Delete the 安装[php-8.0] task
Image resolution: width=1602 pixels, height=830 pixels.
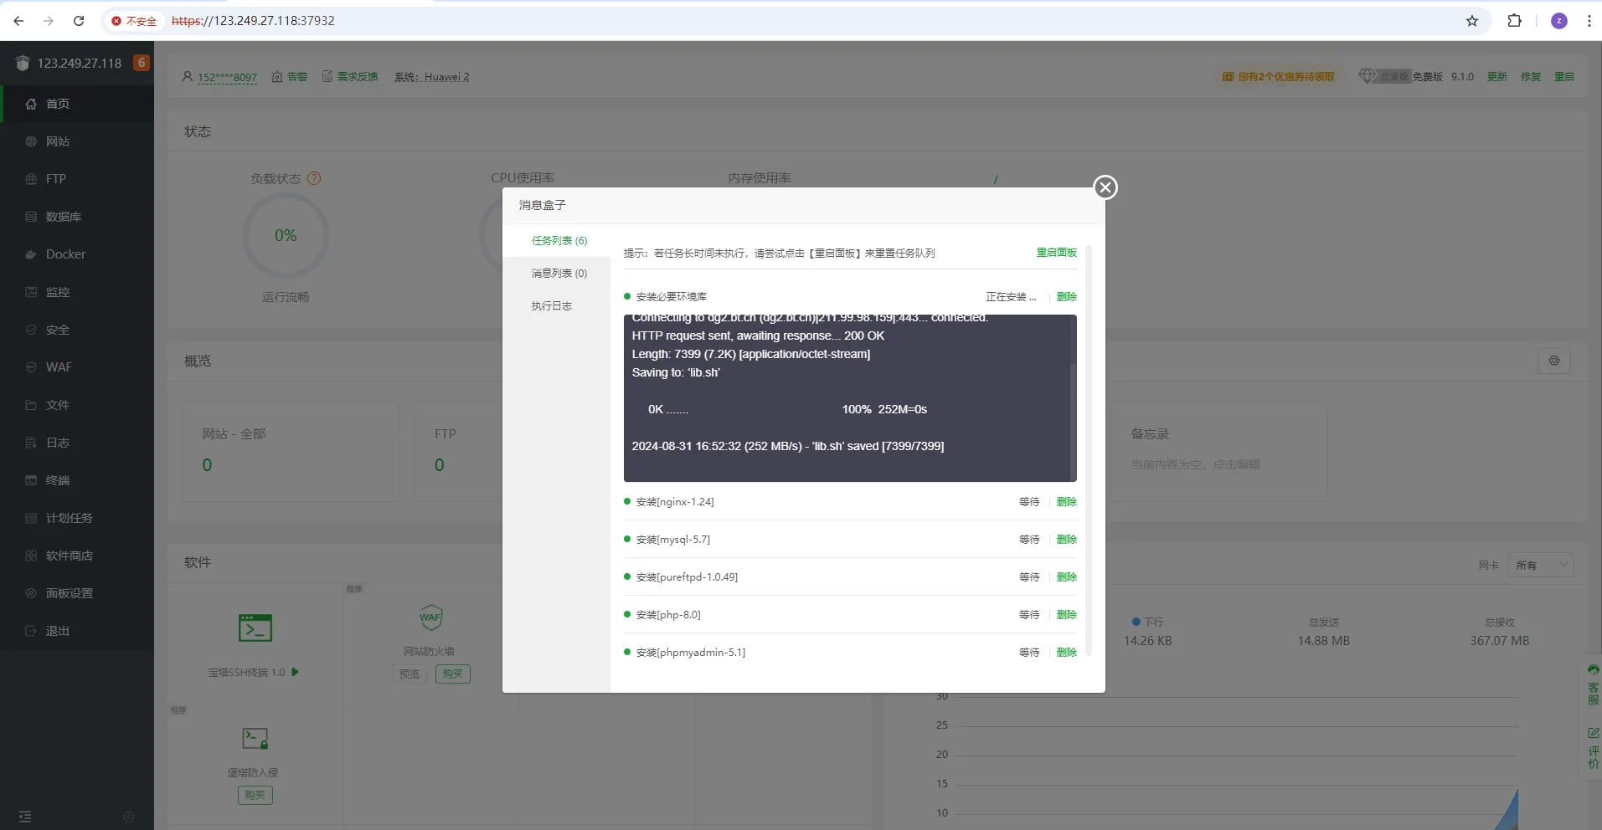[x=1067, y=615]
